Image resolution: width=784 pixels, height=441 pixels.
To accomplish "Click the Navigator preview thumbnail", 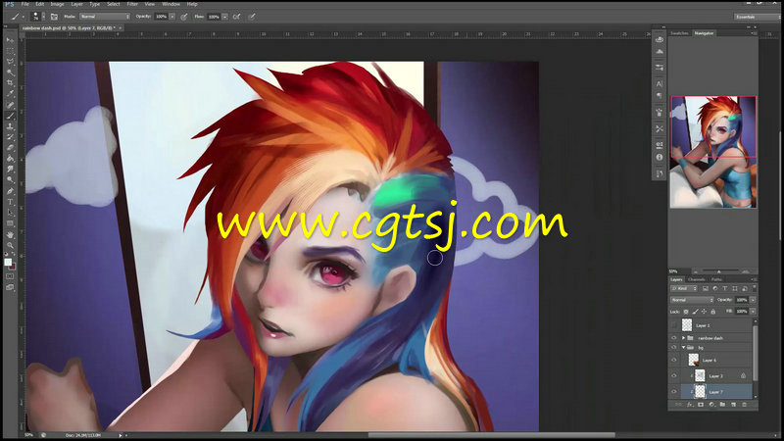I will tap(713, 152).
